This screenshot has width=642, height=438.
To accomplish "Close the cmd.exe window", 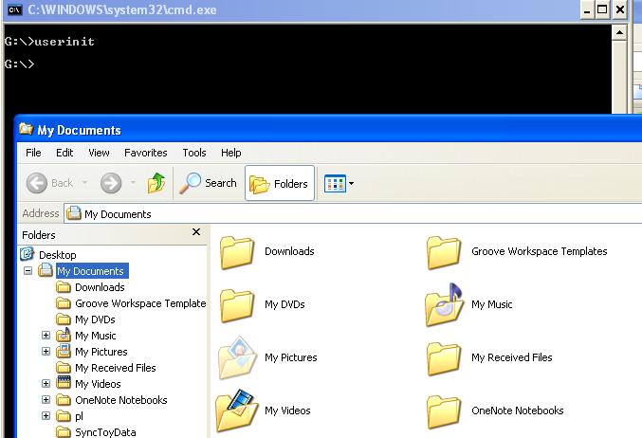I will click(620, 9).
